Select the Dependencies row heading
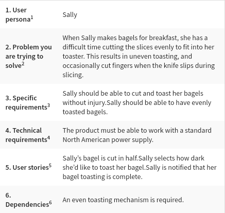 pos(28,200)
